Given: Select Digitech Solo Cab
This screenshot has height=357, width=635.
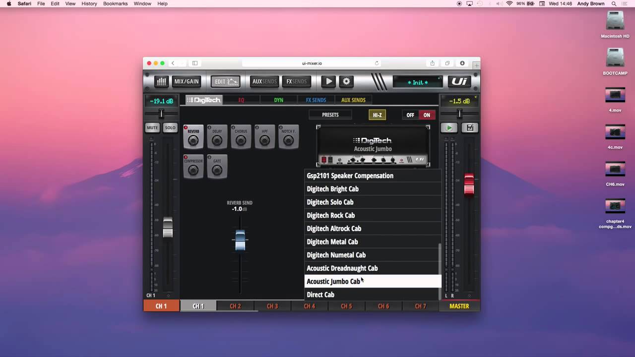Looking at the screenshot, I should coord(373,202).
